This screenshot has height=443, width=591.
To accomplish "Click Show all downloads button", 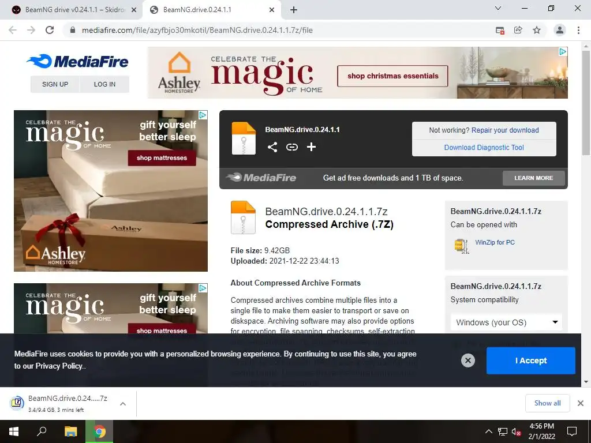I will [x=547, y=403].
